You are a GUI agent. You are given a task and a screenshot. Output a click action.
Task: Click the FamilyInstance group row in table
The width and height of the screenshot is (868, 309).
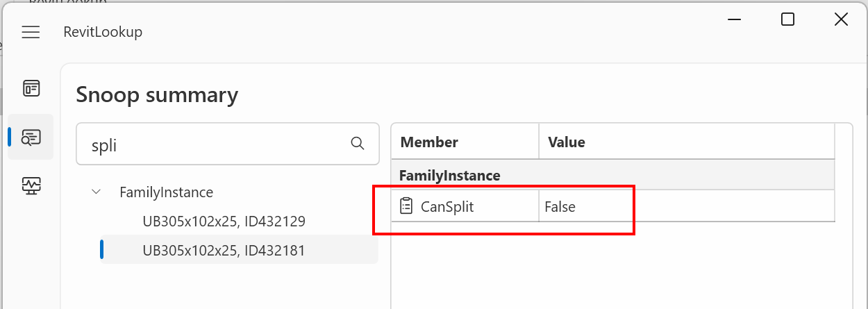[612, 176]
